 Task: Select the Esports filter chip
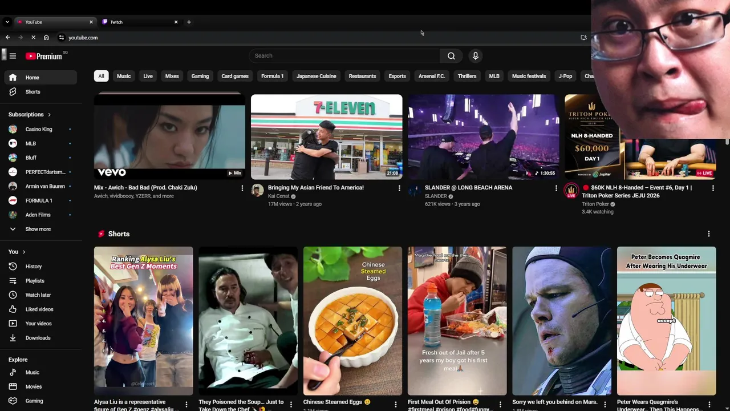(x=397, y=76)
